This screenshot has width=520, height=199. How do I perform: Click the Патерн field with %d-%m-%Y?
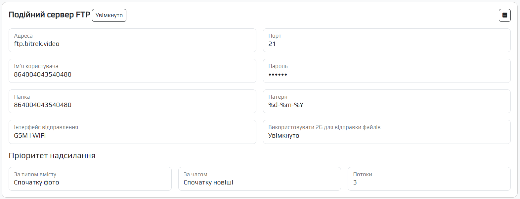(x=386, y=101)
